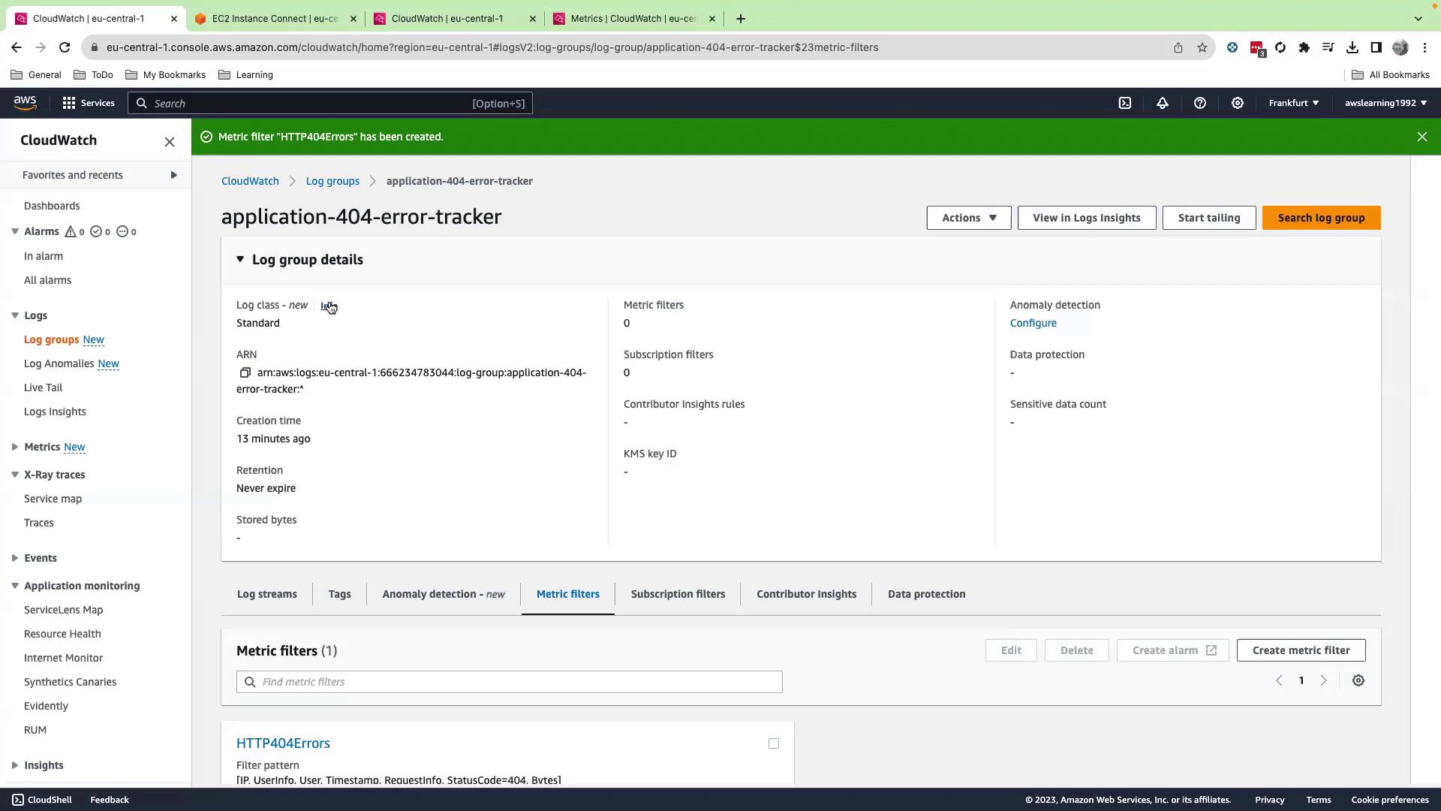1441x811 pixels.
Task: Expand the Metrics sidebar section
Action: (x=15, y=447)
